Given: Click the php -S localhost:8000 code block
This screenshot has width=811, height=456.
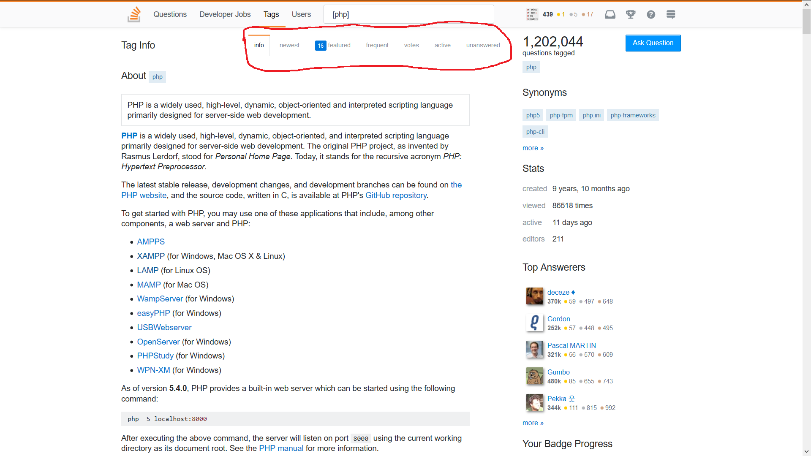Looking at the screenshot, I should tap(295, 419).
